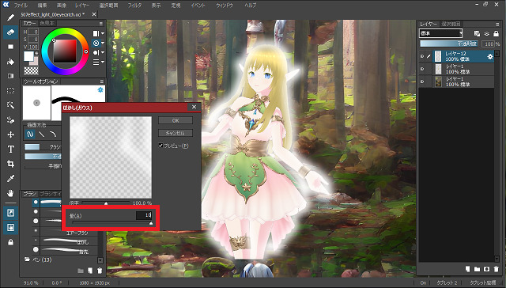The height and width of the screenshot is (288, 506).
Task: Delete layer with layer panel trash icon
Action: tap(496, 269)
